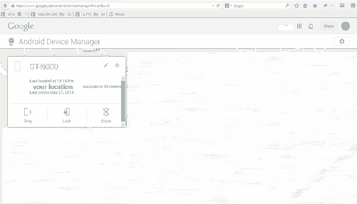Open the address bar history dropdown arrow
Viewport: 357px width, 204px height.
pos(213,6)
